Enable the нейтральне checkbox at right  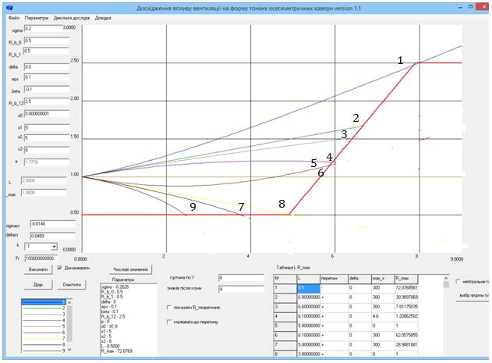tap(458, 282)
